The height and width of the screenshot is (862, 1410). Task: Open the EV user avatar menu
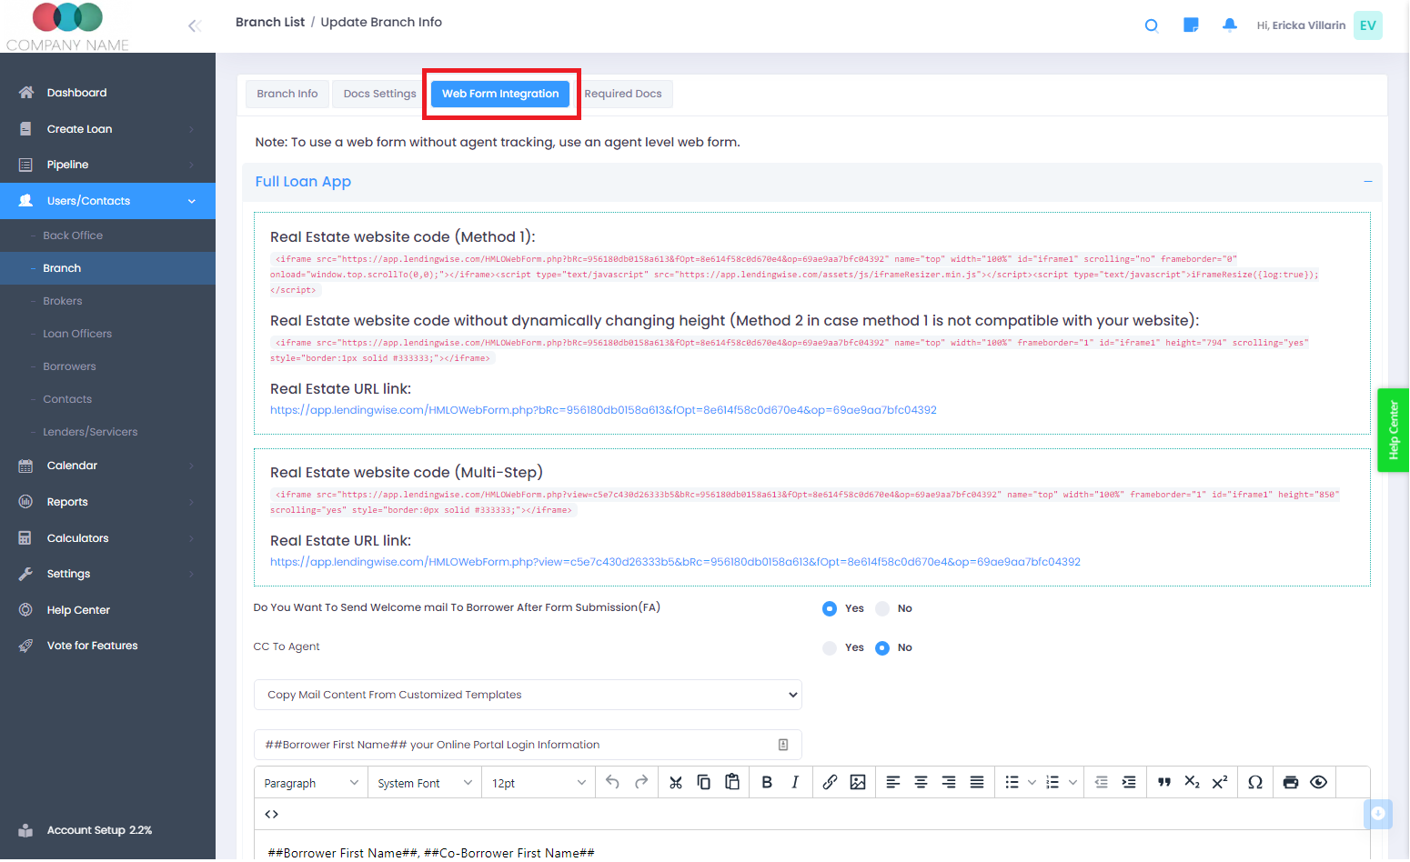(1368, 25)
